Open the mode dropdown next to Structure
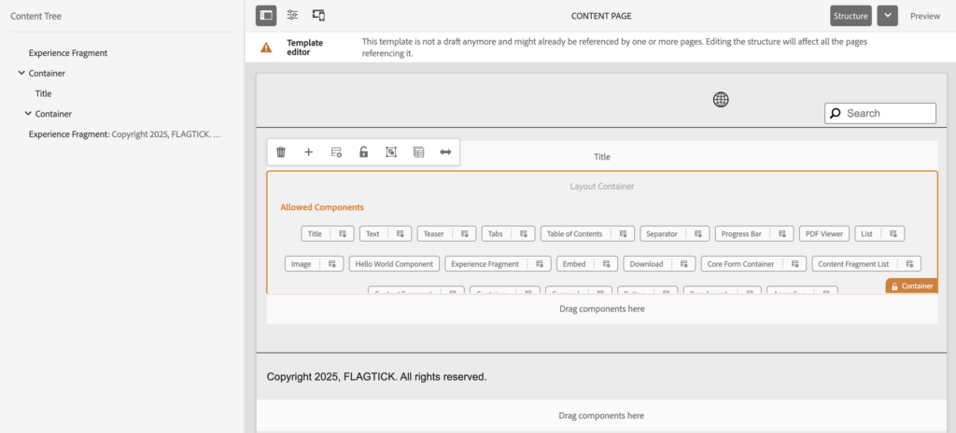Screen dimensions: 956x433 tap(887, 15)
